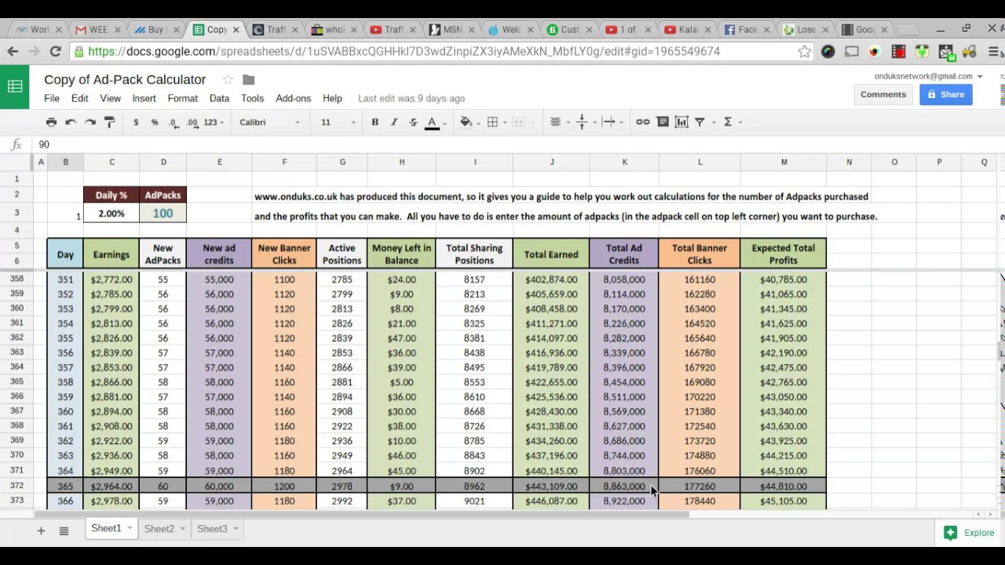Viewport: 1005px width, 565px height.
Task: Format as currency with dollar icon
Action: 136,122
